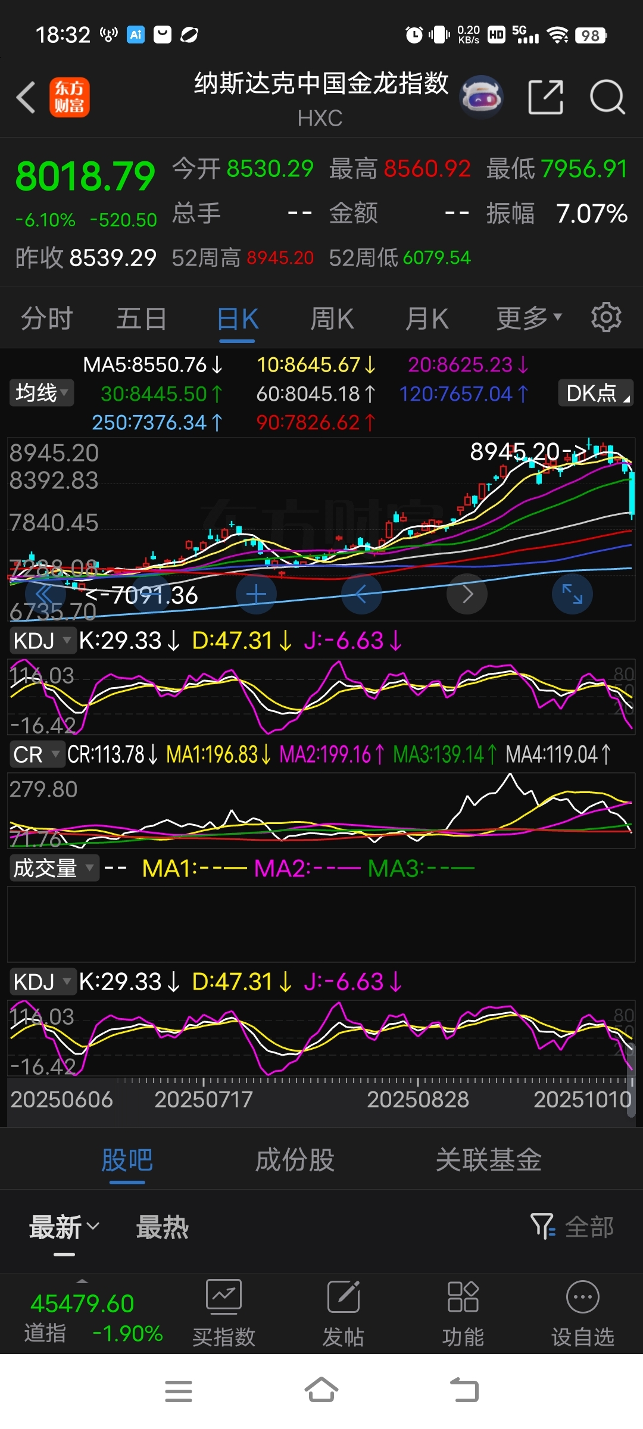Tap the CR indicator chart panel
Screen dimensions: 643x1429
click(321, 810)
